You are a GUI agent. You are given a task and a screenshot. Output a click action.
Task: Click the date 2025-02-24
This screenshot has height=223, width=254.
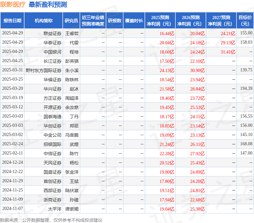coord(12,144)
